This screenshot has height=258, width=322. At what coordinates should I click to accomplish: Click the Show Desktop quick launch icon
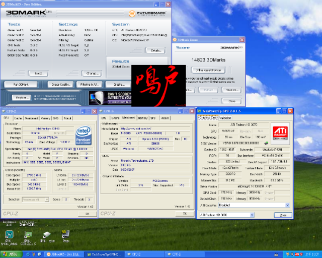pos(39,254)
